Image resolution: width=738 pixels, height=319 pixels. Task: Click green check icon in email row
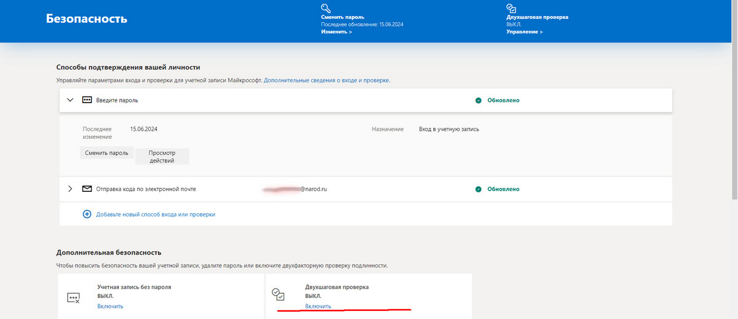[x=478, y=189]
